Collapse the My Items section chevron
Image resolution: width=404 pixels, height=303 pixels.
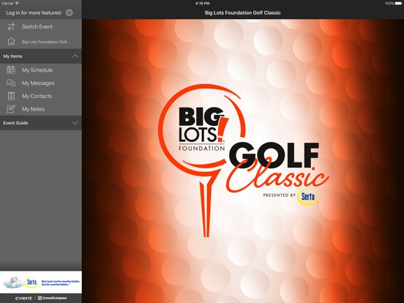click(75, 56)
